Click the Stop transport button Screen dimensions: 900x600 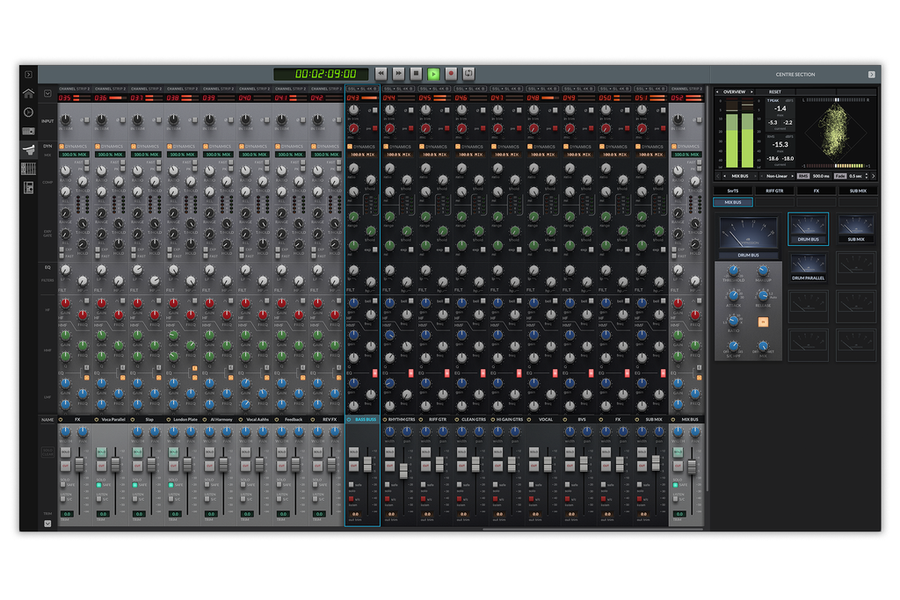click(x=414, y=74)
